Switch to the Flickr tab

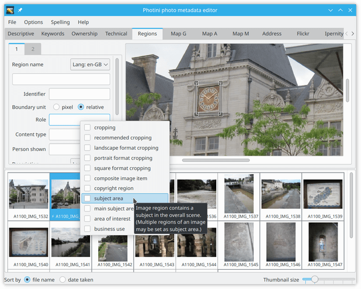click(303, 34)
